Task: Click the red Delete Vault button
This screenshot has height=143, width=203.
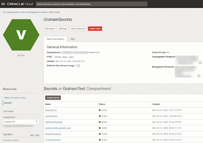Action: coord(95,29)
